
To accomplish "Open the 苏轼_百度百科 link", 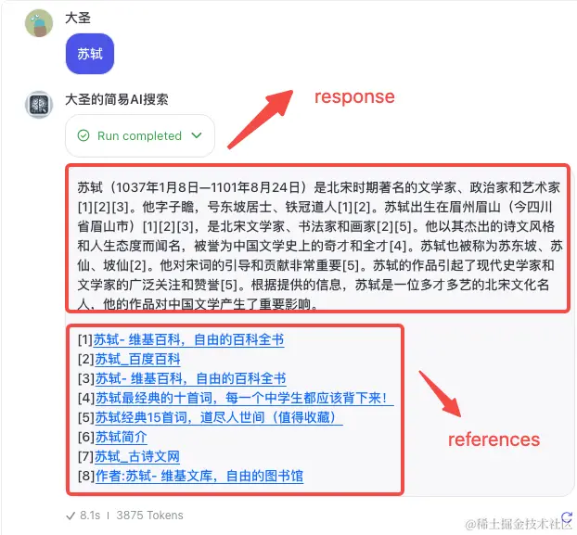I will (x=137, y=359).
